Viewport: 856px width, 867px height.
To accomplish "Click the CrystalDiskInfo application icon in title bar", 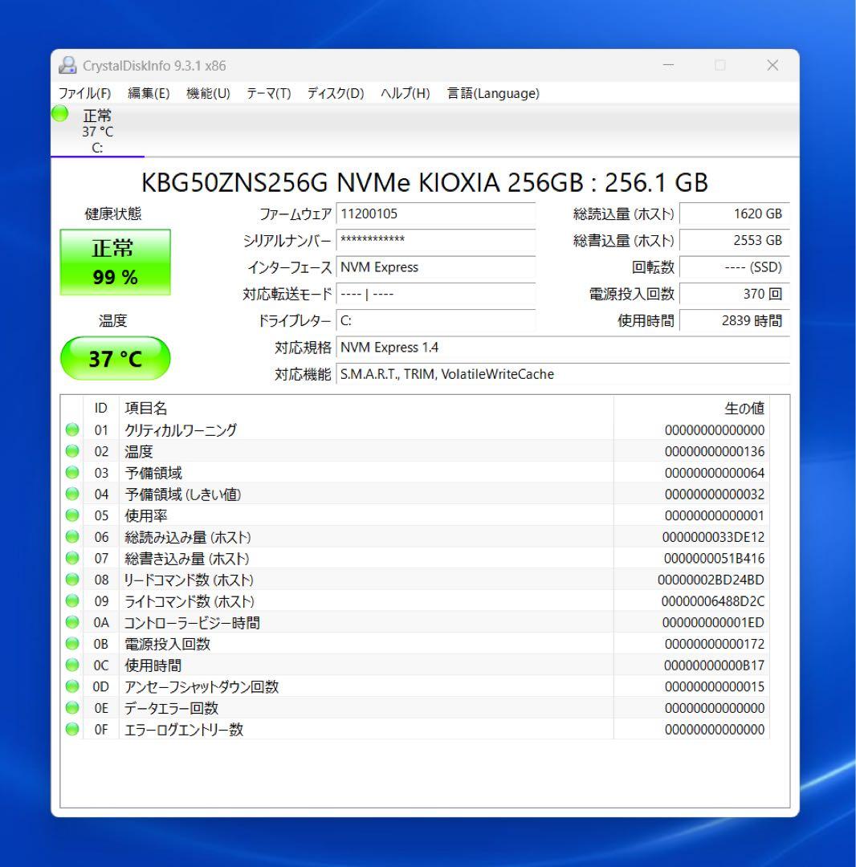I will pos(63,65).
